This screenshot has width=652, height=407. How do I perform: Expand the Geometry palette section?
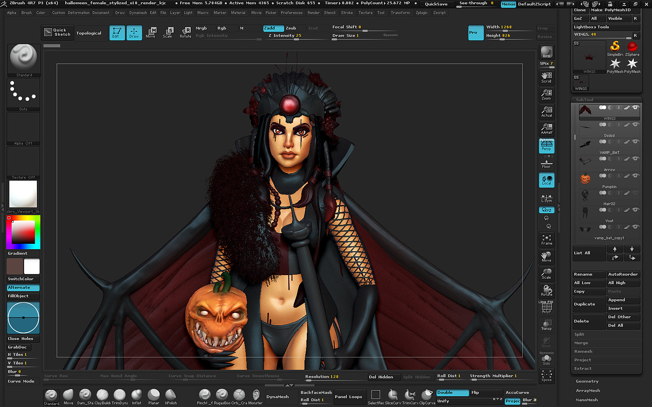point(587,381)
